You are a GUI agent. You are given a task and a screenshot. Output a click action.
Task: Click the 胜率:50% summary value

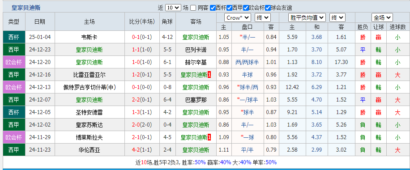194,162
